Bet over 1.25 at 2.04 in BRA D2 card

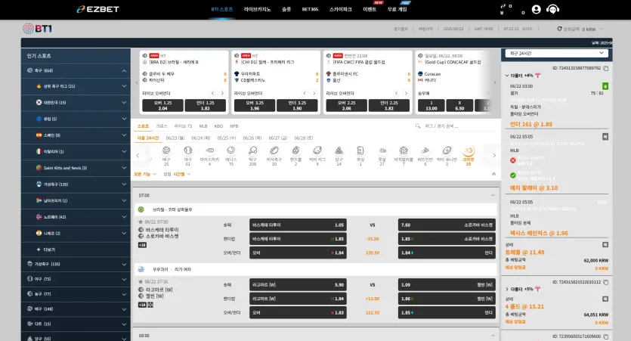tap(162, 106)
